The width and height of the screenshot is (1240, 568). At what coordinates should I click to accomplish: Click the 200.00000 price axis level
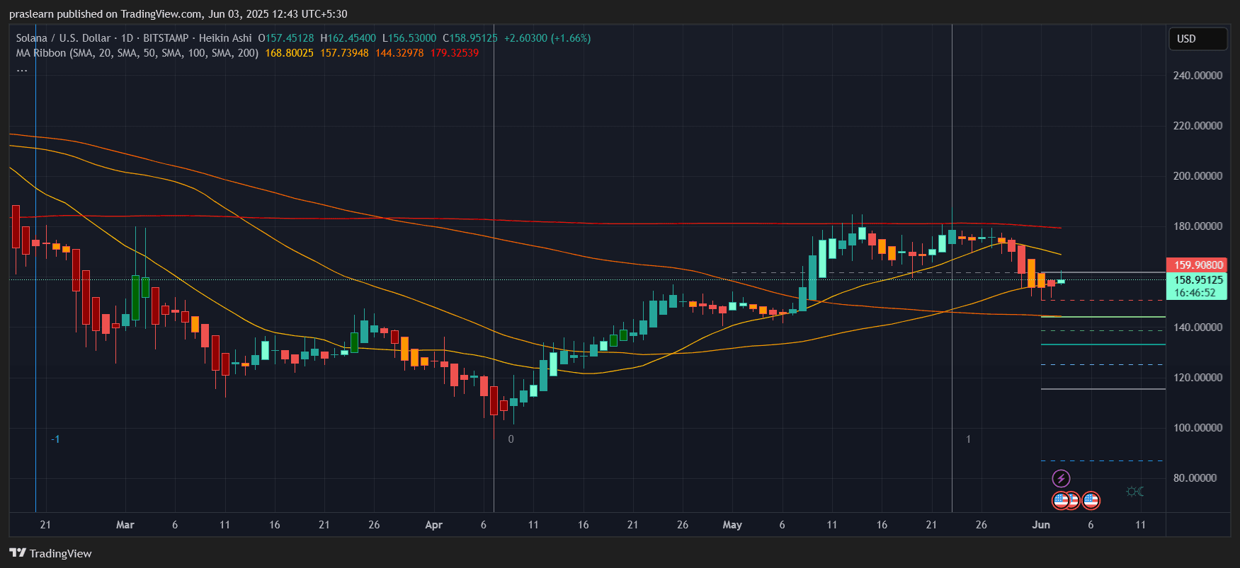(x=1198, y=176)
